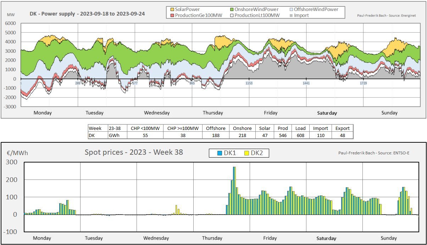This screenshot has height=245, width=427.
Task: Click the Load value 608 cell
Action: 300,135
